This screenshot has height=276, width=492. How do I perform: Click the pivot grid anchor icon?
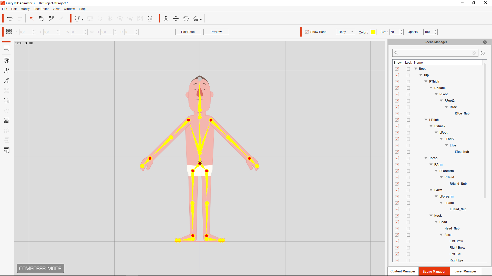click(x=9, y=32)
